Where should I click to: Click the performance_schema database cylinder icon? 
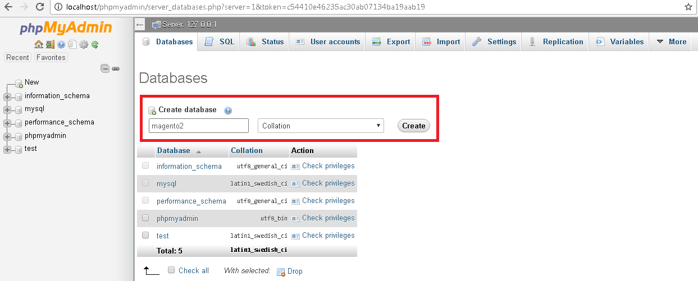click(x=19, y=123)
